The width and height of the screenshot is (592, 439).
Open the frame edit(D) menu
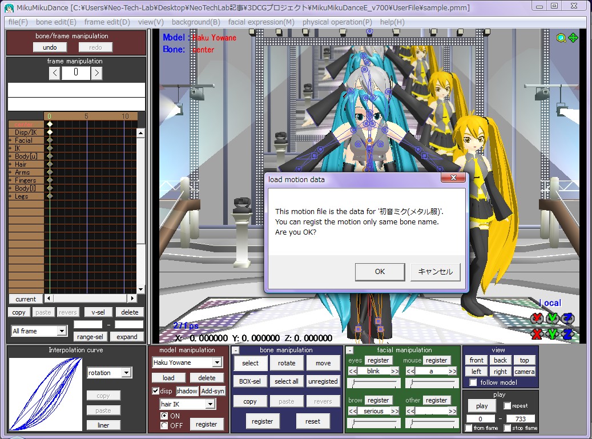click(x=107, y=22)
